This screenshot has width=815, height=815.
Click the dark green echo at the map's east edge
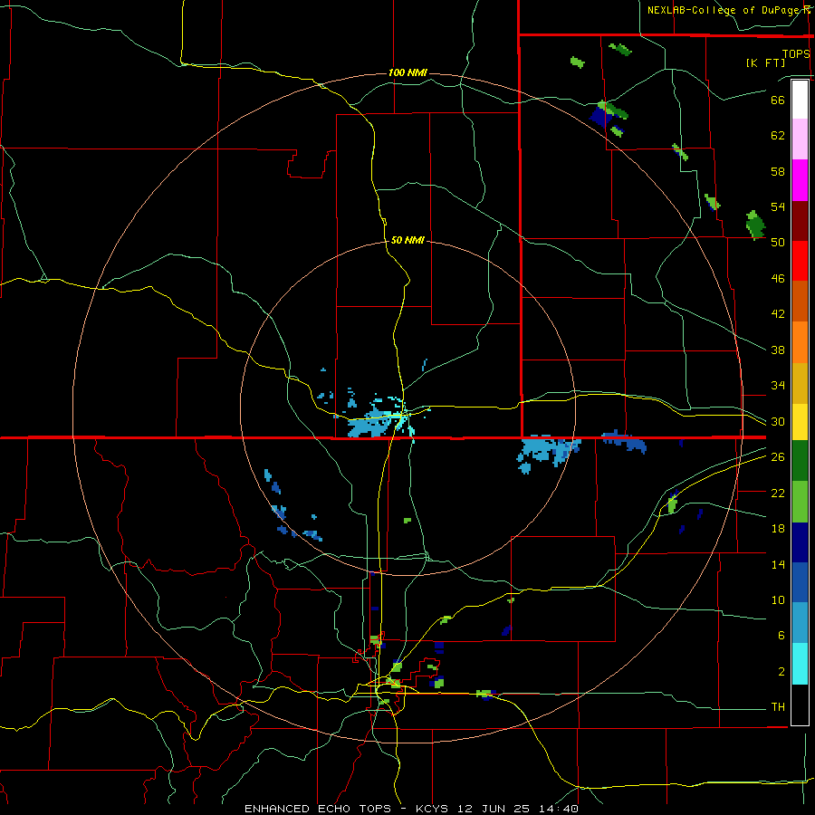(755, 225)
